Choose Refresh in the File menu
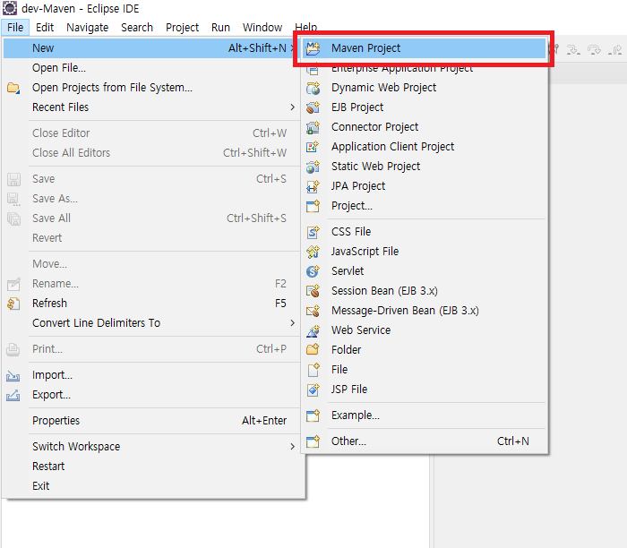 (151, 304)
